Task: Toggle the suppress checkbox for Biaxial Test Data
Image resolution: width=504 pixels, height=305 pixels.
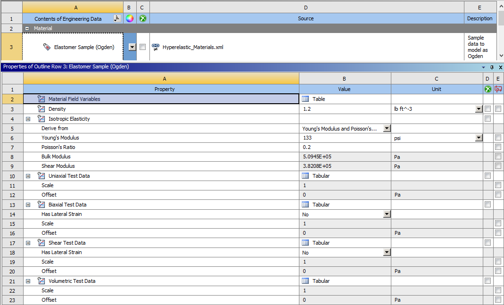Action: click(487, 205)
